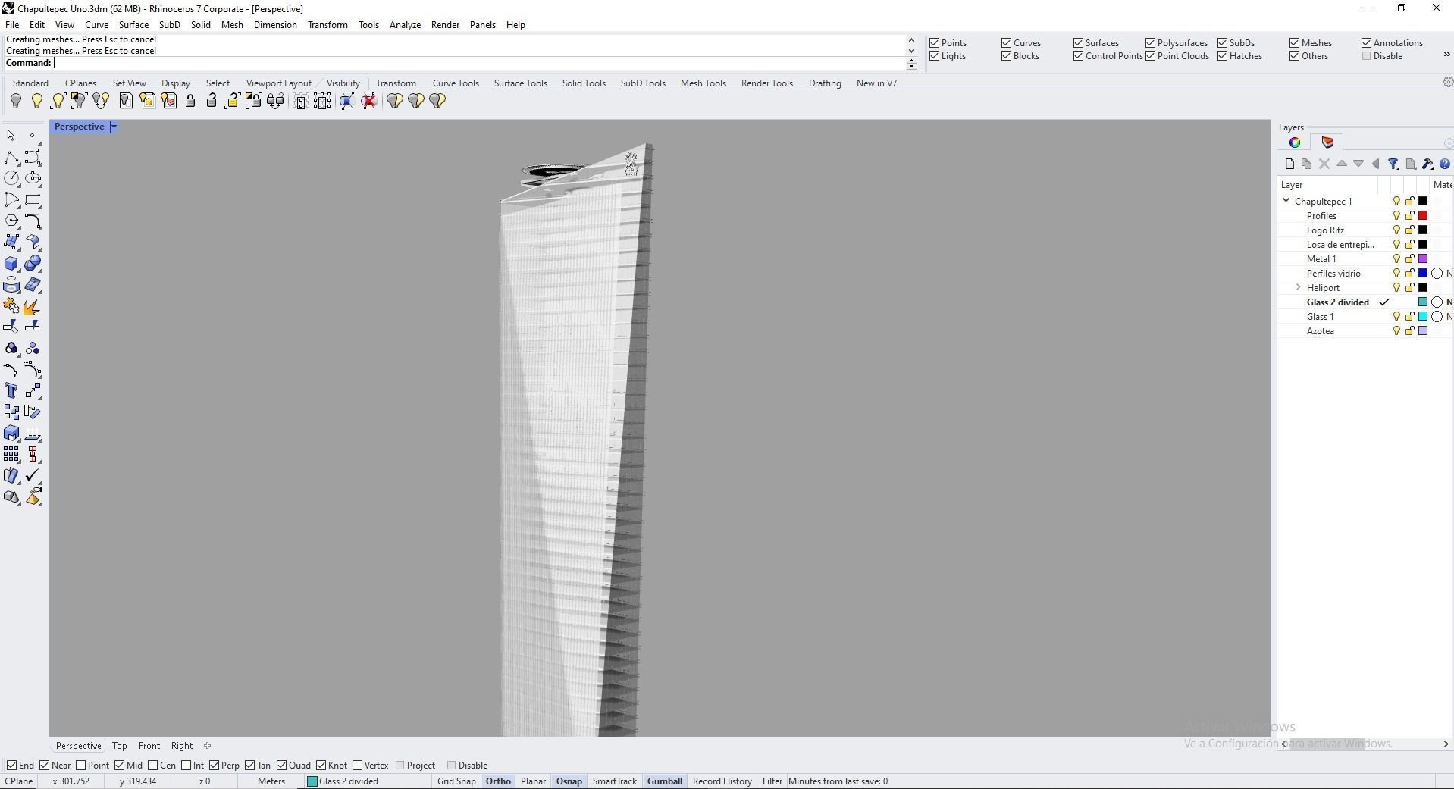Change the Glass 1 cyan color swatch
Image resolution: width=1454 pixels, height=789 pixels.
[x=1423, y=317]
